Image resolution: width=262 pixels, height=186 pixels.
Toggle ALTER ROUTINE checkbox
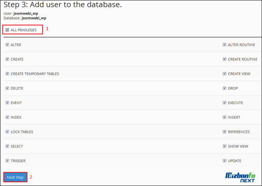click(x=225, y=45)
